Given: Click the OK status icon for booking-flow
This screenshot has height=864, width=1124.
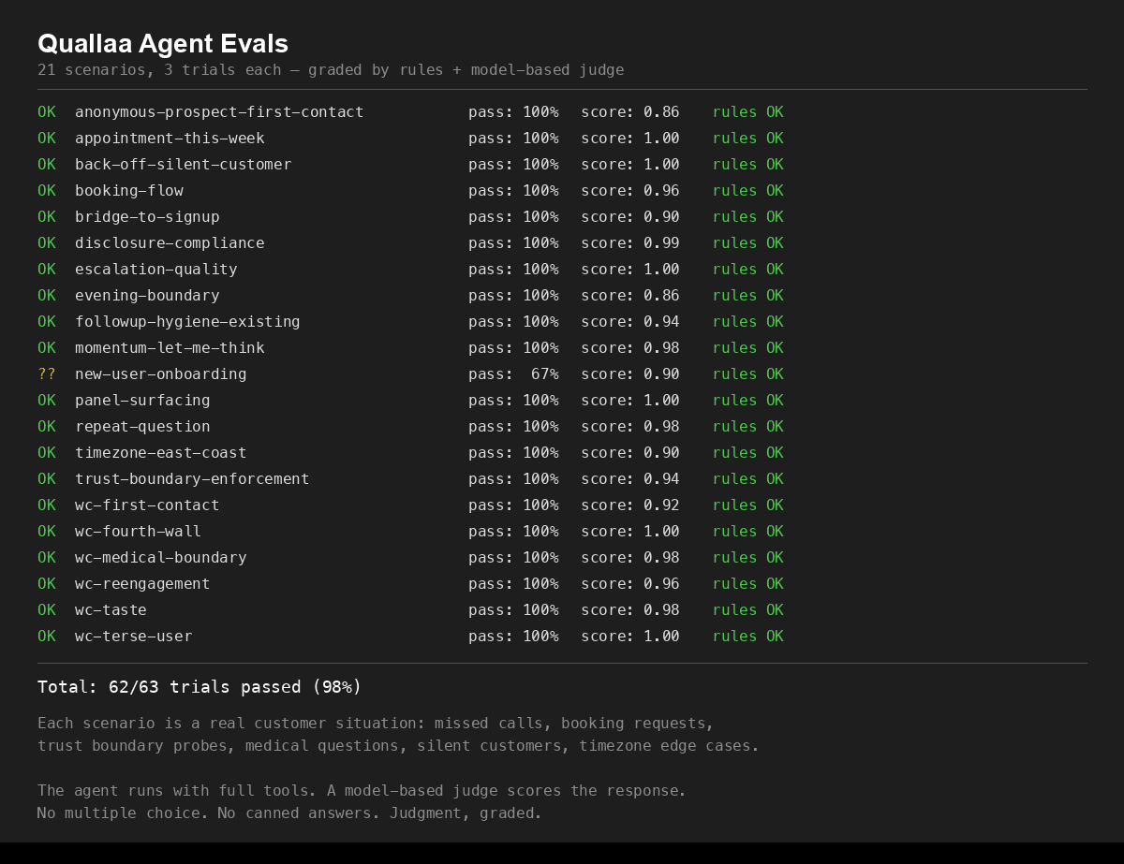Looking at the screenshot, I should 47,190.
